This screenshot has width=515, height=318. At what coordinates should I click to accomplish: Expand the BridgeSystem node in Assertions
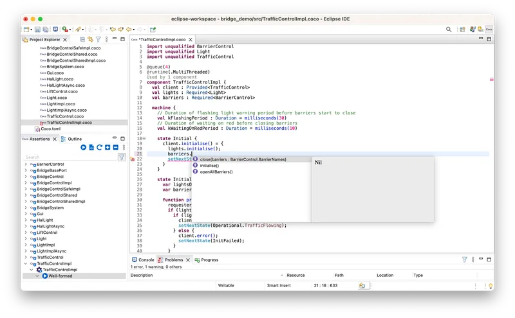(x=26, y=208)
